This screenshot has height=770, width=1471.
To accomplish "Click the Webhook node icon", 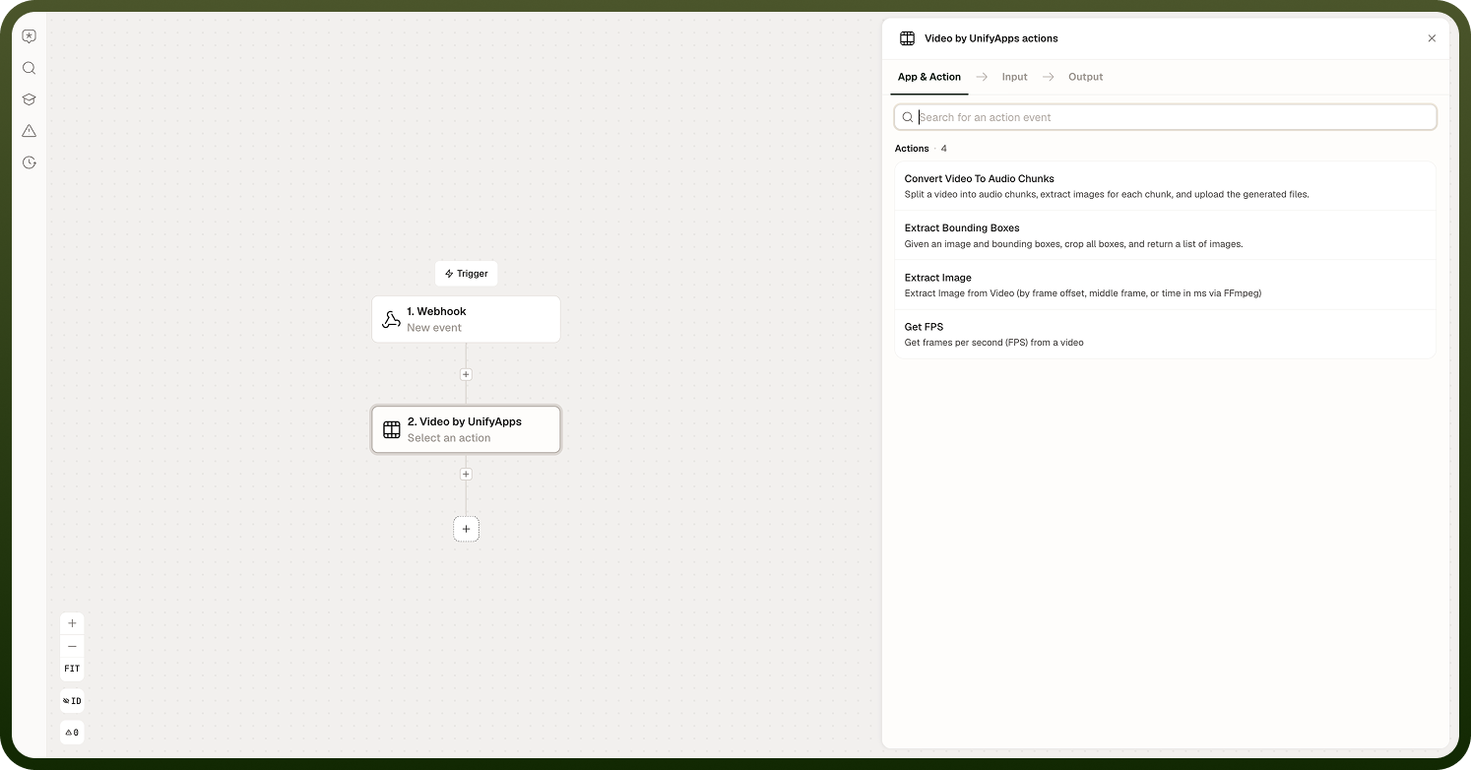I will (391, 319).
